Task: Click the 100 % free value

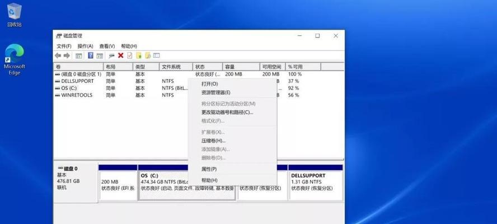Action: click(295, 74)
